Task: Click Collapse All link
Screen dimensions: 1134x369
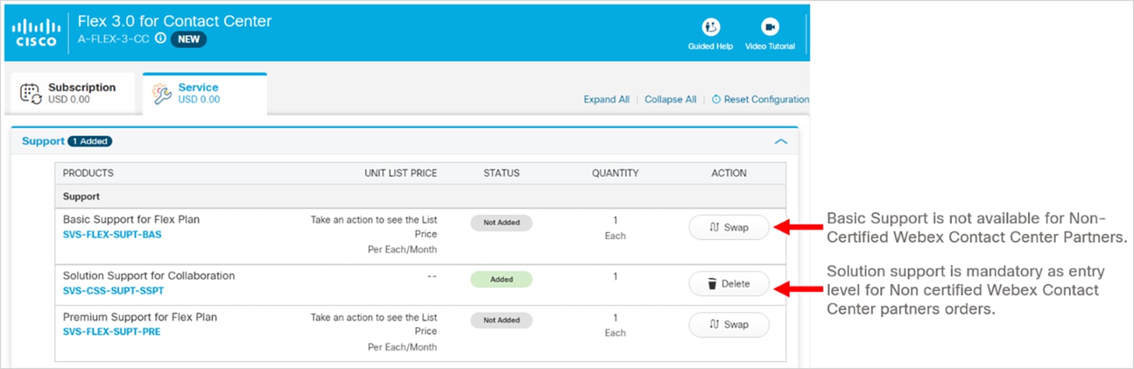Action: 670,99
